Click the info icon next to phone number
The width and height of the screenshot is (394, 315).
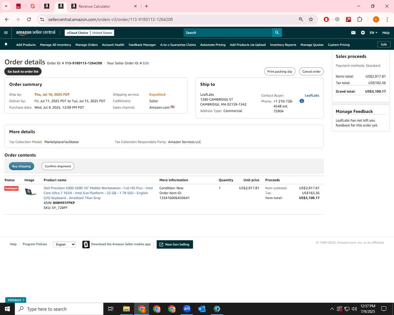302,101
